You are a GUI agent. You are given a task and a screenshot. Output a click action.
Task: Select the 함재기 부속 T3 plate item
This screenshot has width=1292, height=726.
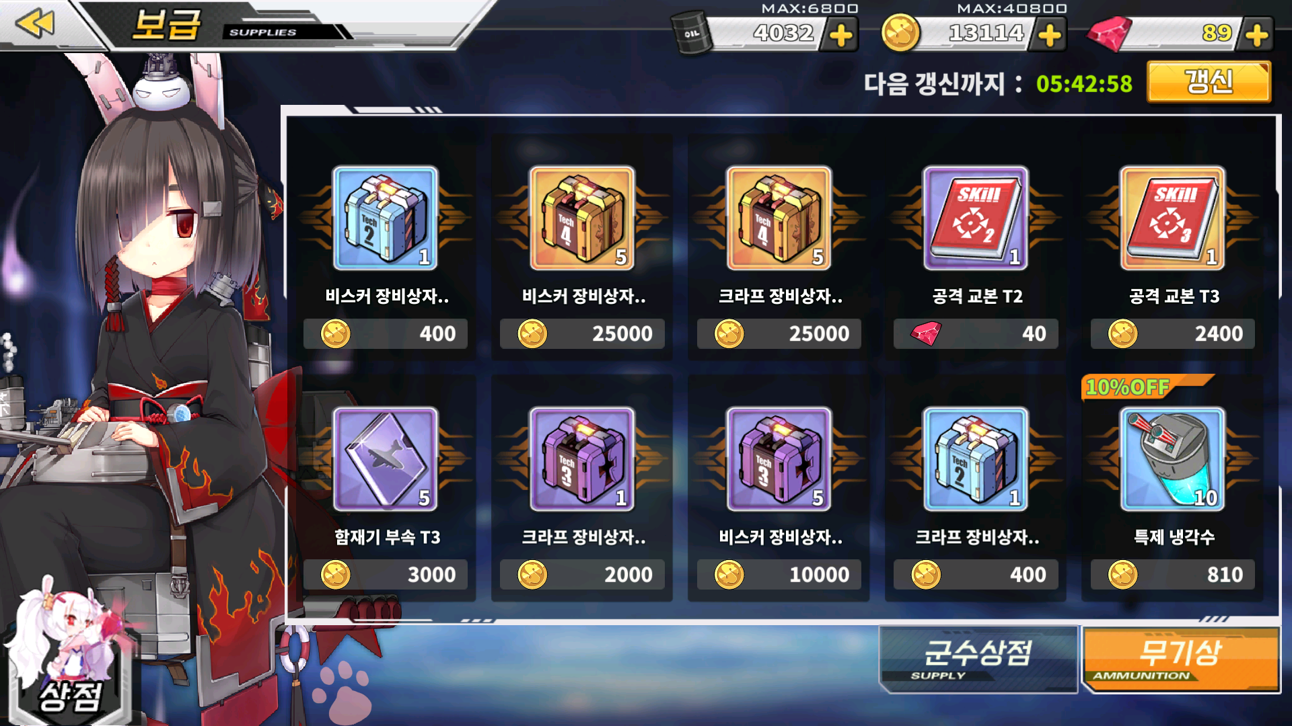point(386,459)
